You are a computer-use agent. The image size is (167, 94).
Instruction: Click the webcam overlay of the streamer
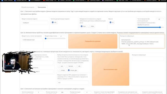(17, 62)
